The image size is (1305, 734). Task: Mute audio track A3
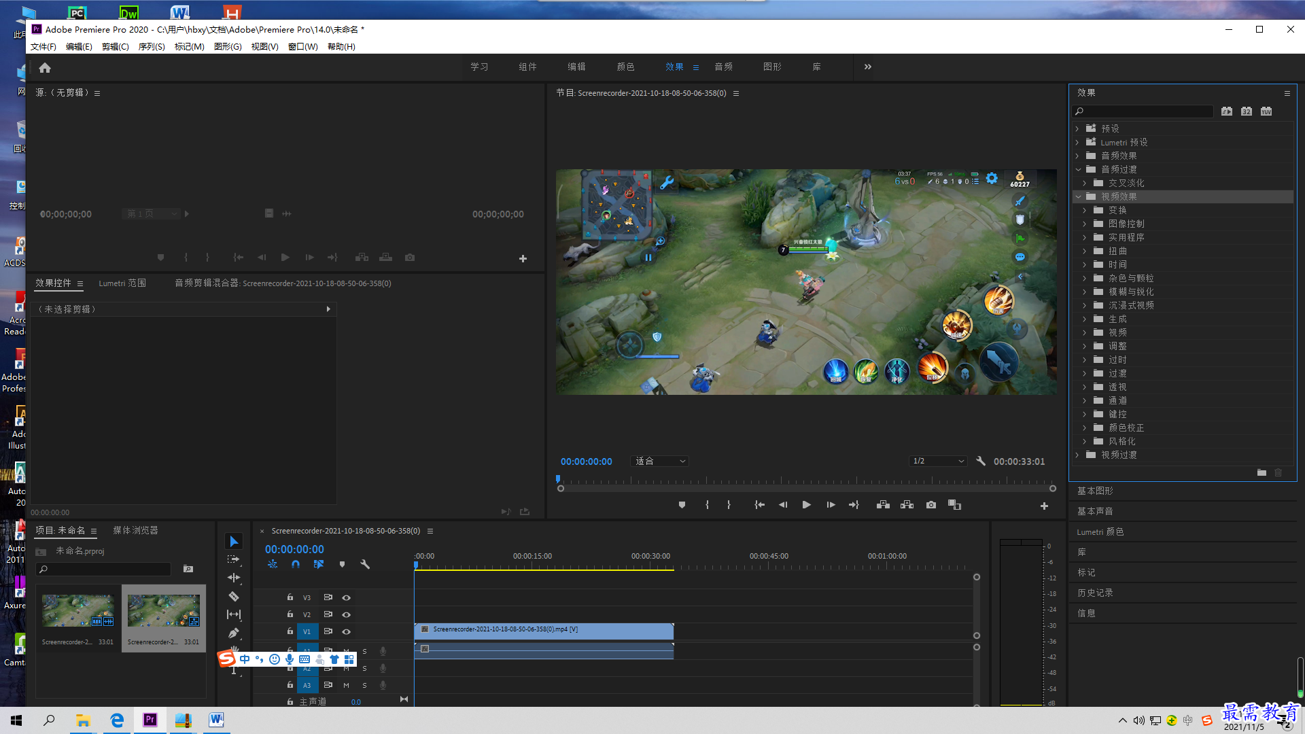pos(346,685)
